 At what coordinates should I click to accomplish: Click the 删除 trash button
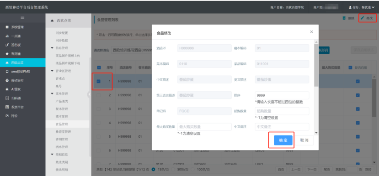point(348,18)
